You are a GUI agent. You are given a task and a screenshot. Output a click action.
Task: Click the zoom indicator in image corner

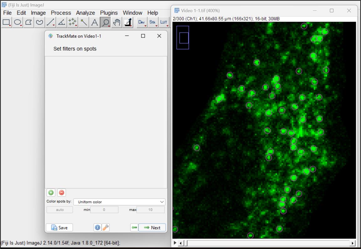point(183,38)
